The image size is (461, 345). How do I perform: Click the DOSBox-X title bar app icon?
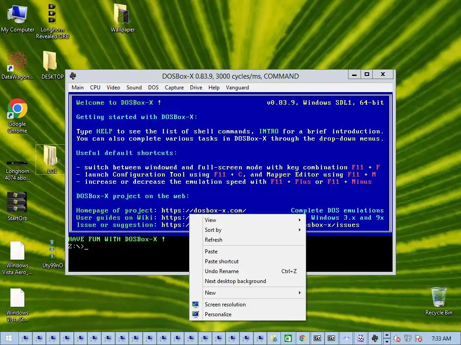pos(73,76)
